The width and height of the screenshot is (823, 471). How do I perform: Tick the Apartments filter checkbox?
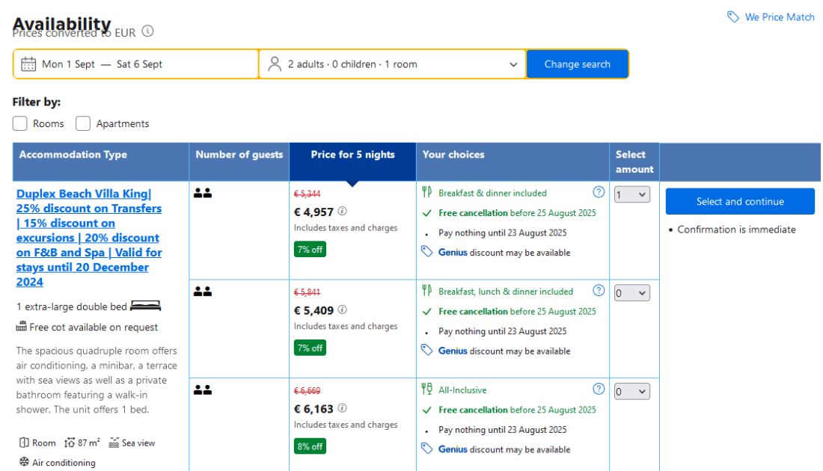(83, 123)
